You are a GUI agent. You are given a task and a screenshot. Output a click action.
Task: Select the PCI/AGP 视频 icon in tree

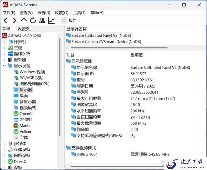pos(16,78)
